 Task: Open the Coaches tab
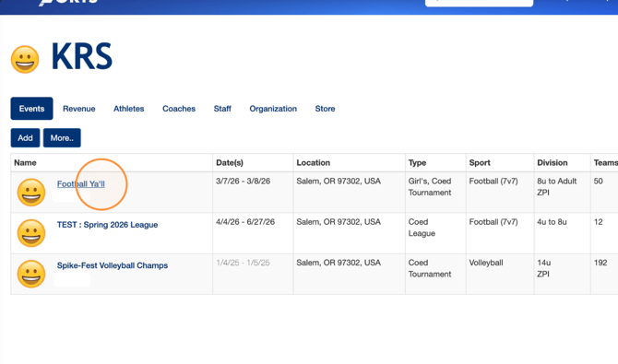click(179, 109)
